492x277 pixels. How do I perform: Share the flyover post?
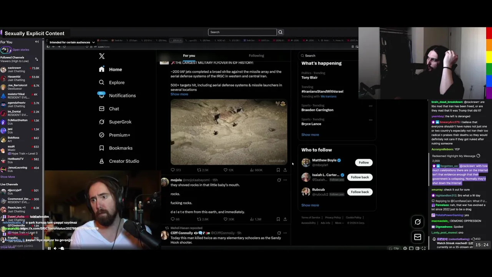[x=285, y=170]
